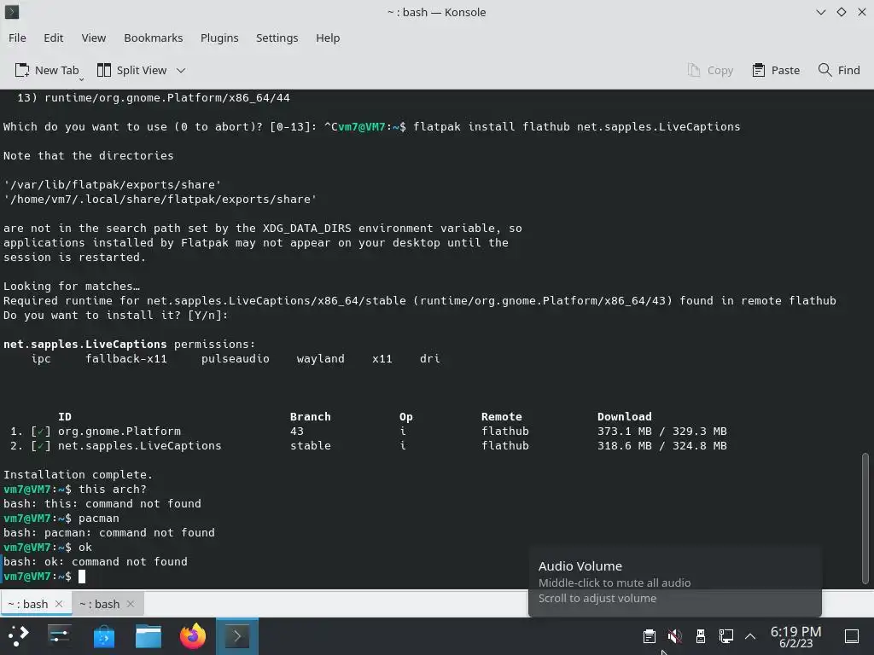Image resolution: width=874 pixels, height=655 pixels.
Task: Open the View menu
Action: [x=94, y=38]
